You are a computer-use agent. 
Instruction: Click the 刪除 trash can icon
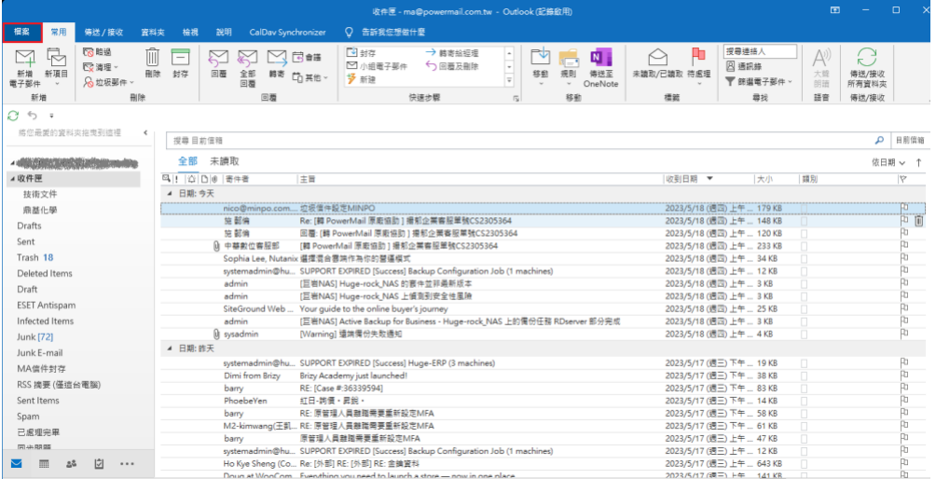[x=153, y=58]
